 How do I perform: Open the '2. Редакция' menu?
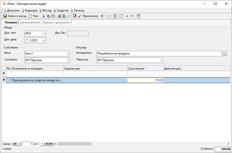30,10
